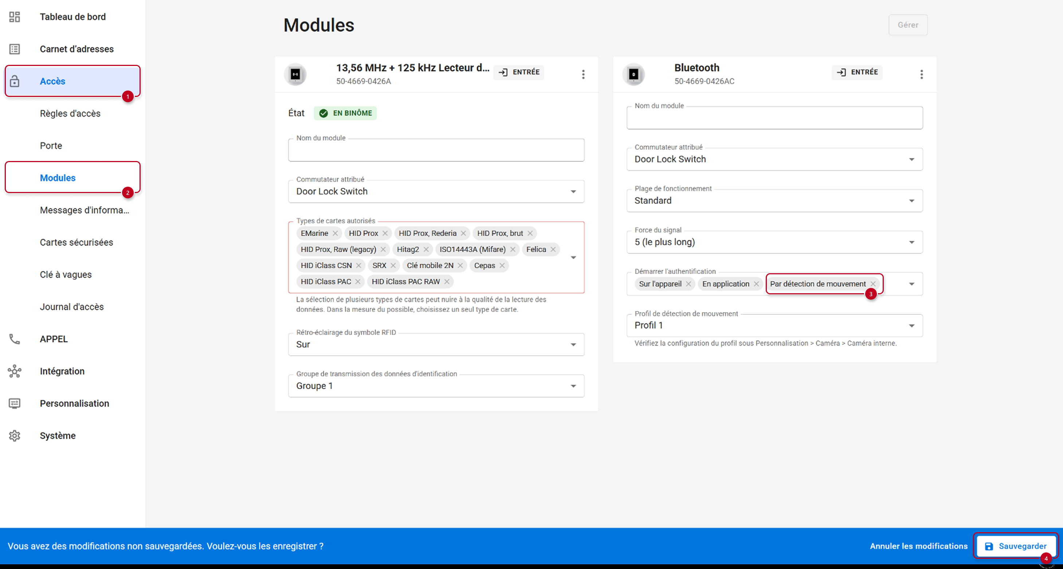This screenshot has height=569, width=1063.
Task: Open Carnet d'adresses menu item
Action: (x=72, y=49)
